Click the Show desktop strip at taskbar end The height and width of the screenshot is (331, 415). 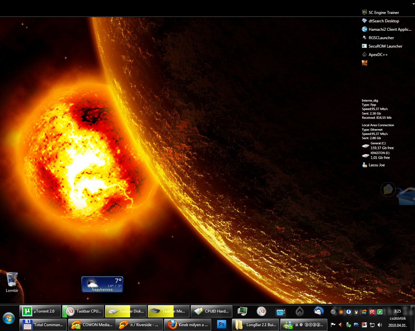click(x=413, y=318)
